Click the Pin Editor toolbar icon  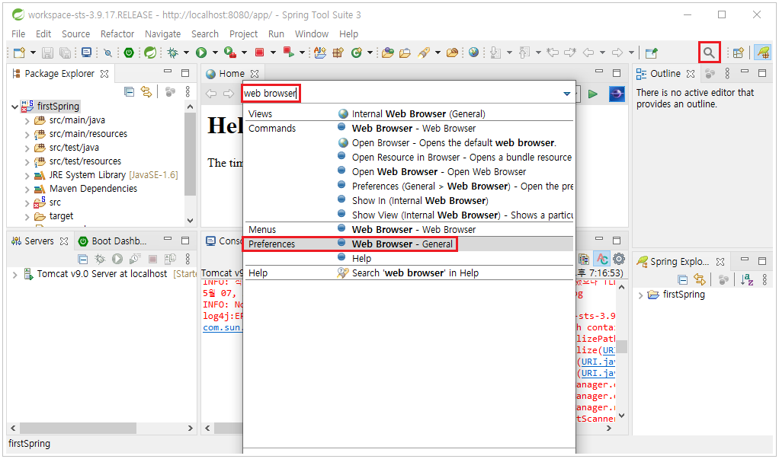click(651, 53)
